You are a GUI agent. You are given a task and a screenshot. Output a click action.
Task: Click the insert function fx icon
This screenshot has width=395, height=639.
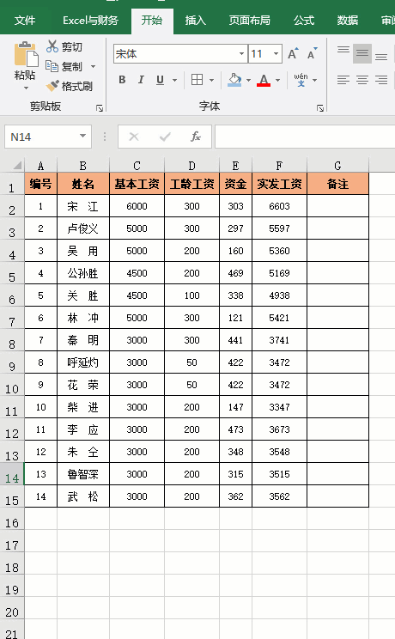(196, 137)
